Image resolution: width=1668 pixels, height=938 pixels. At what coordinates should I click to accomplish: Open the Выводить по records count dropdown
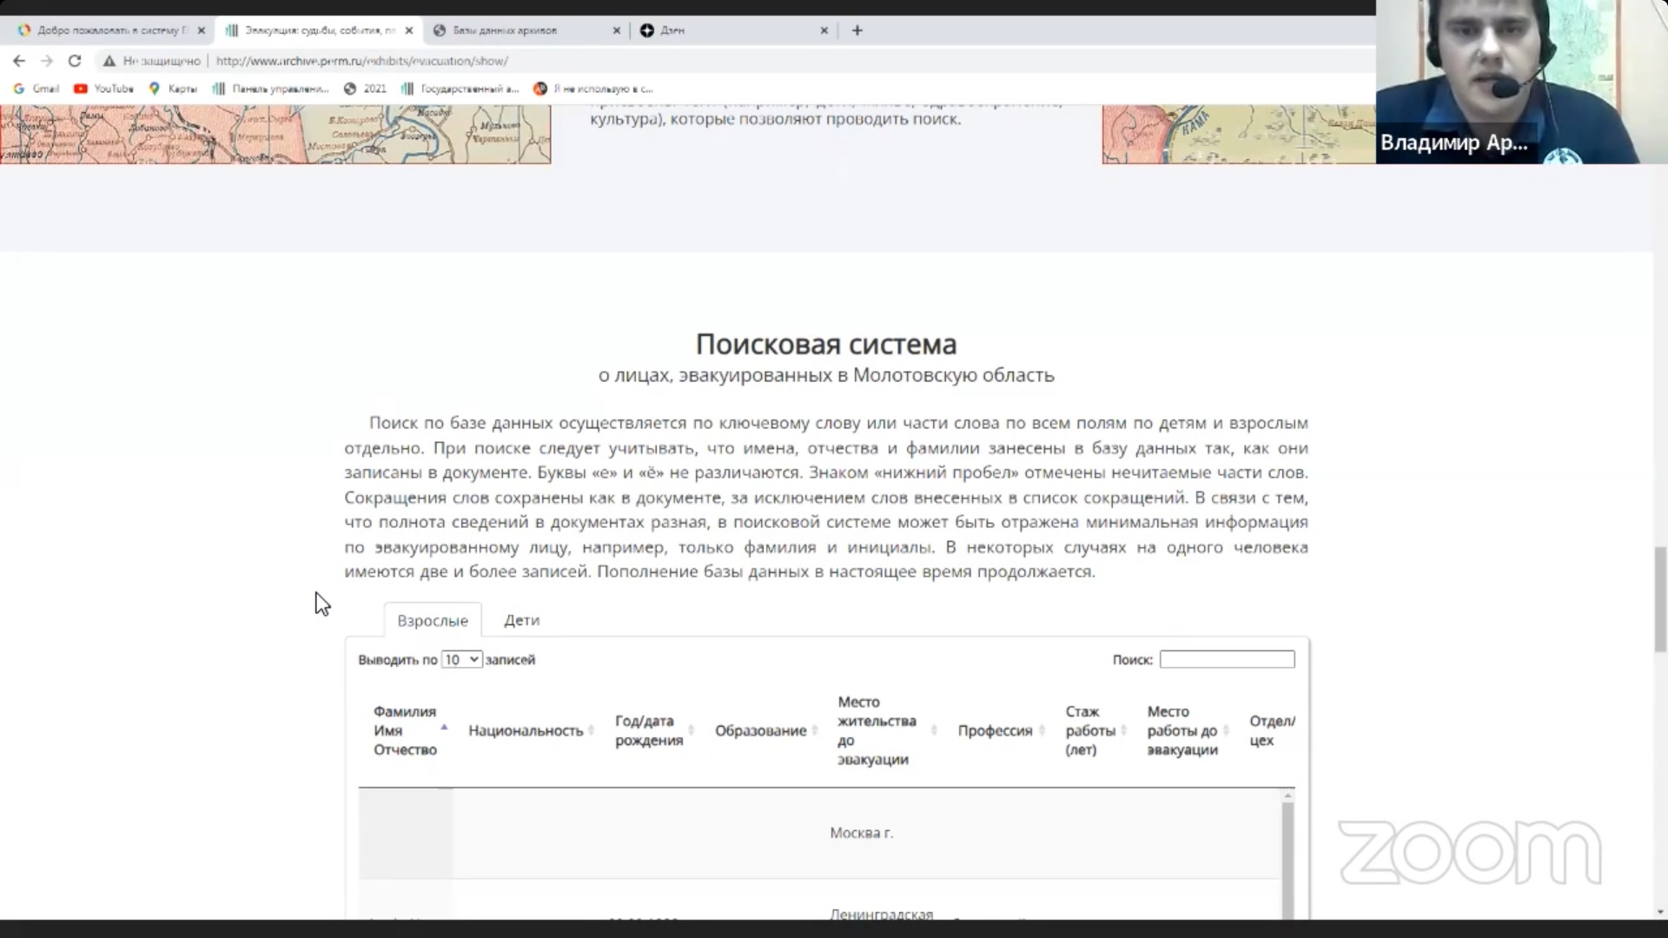coord(461,660)
